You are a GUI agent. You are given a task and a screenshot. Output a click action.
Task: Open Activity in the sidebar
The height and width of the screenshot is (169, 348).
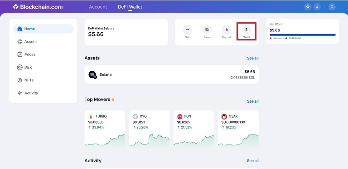43,93
